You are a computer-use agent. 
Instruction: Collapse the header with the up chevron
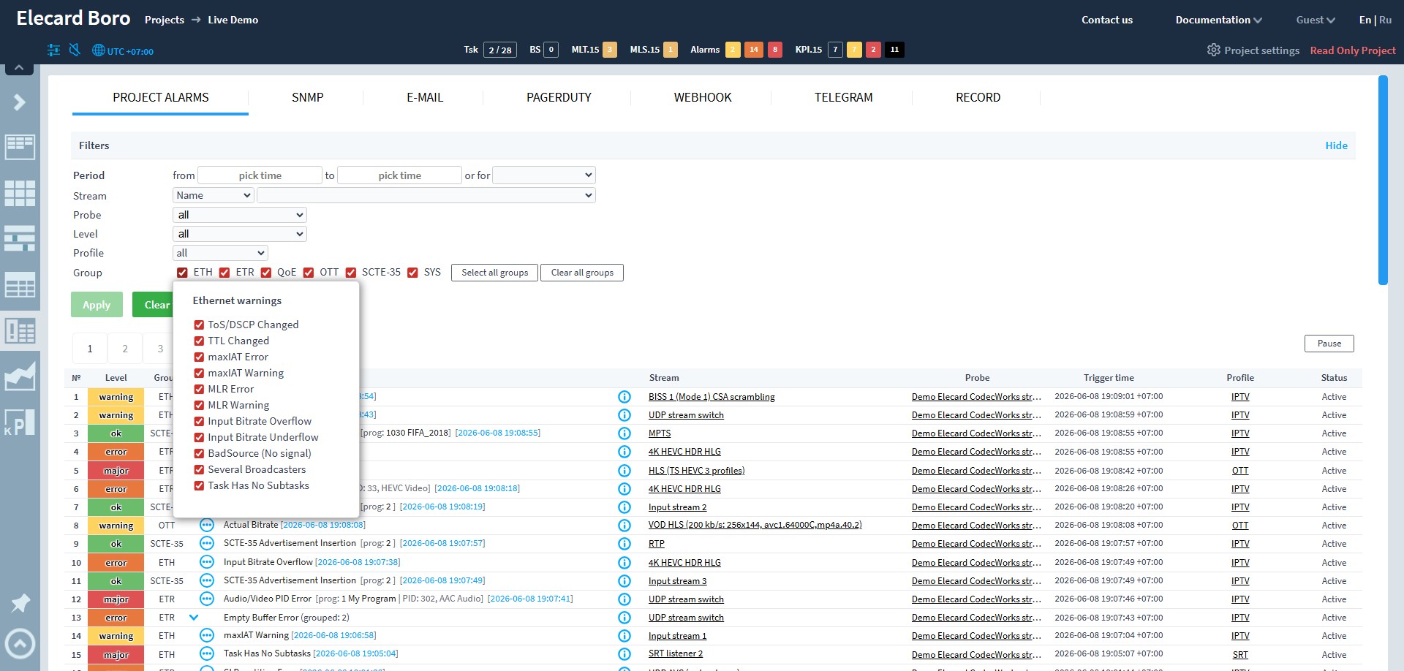pyautogui.click(x=19, y=68)
